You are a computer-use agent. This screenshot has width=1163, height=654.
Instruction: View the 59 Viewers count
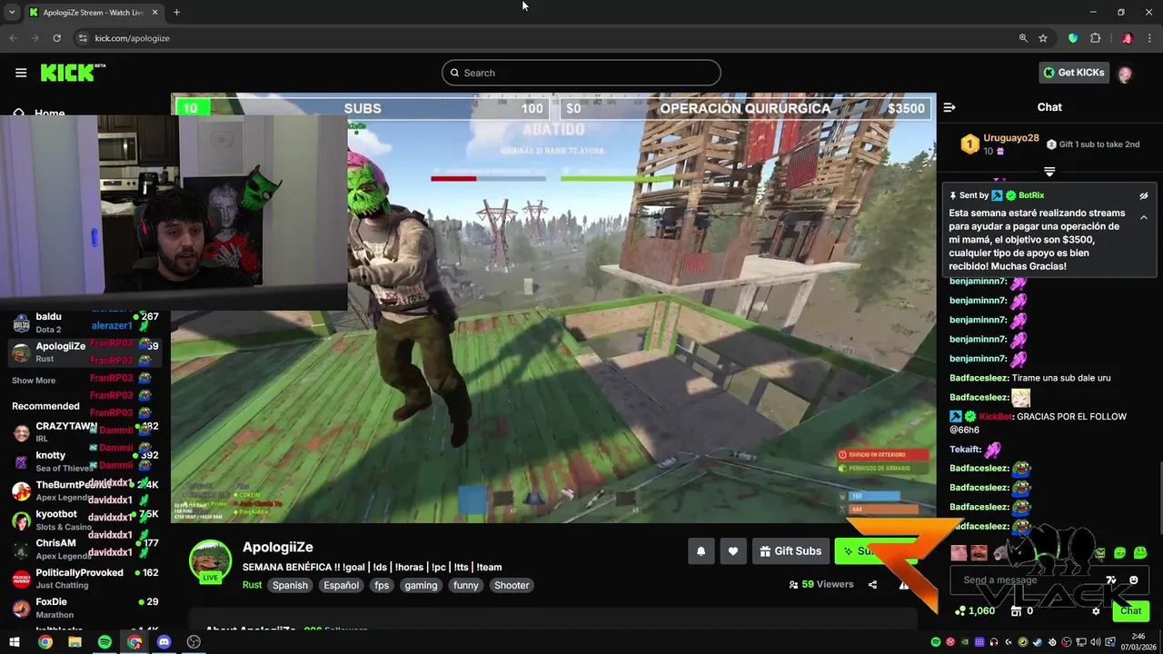[x=821, y=585]
